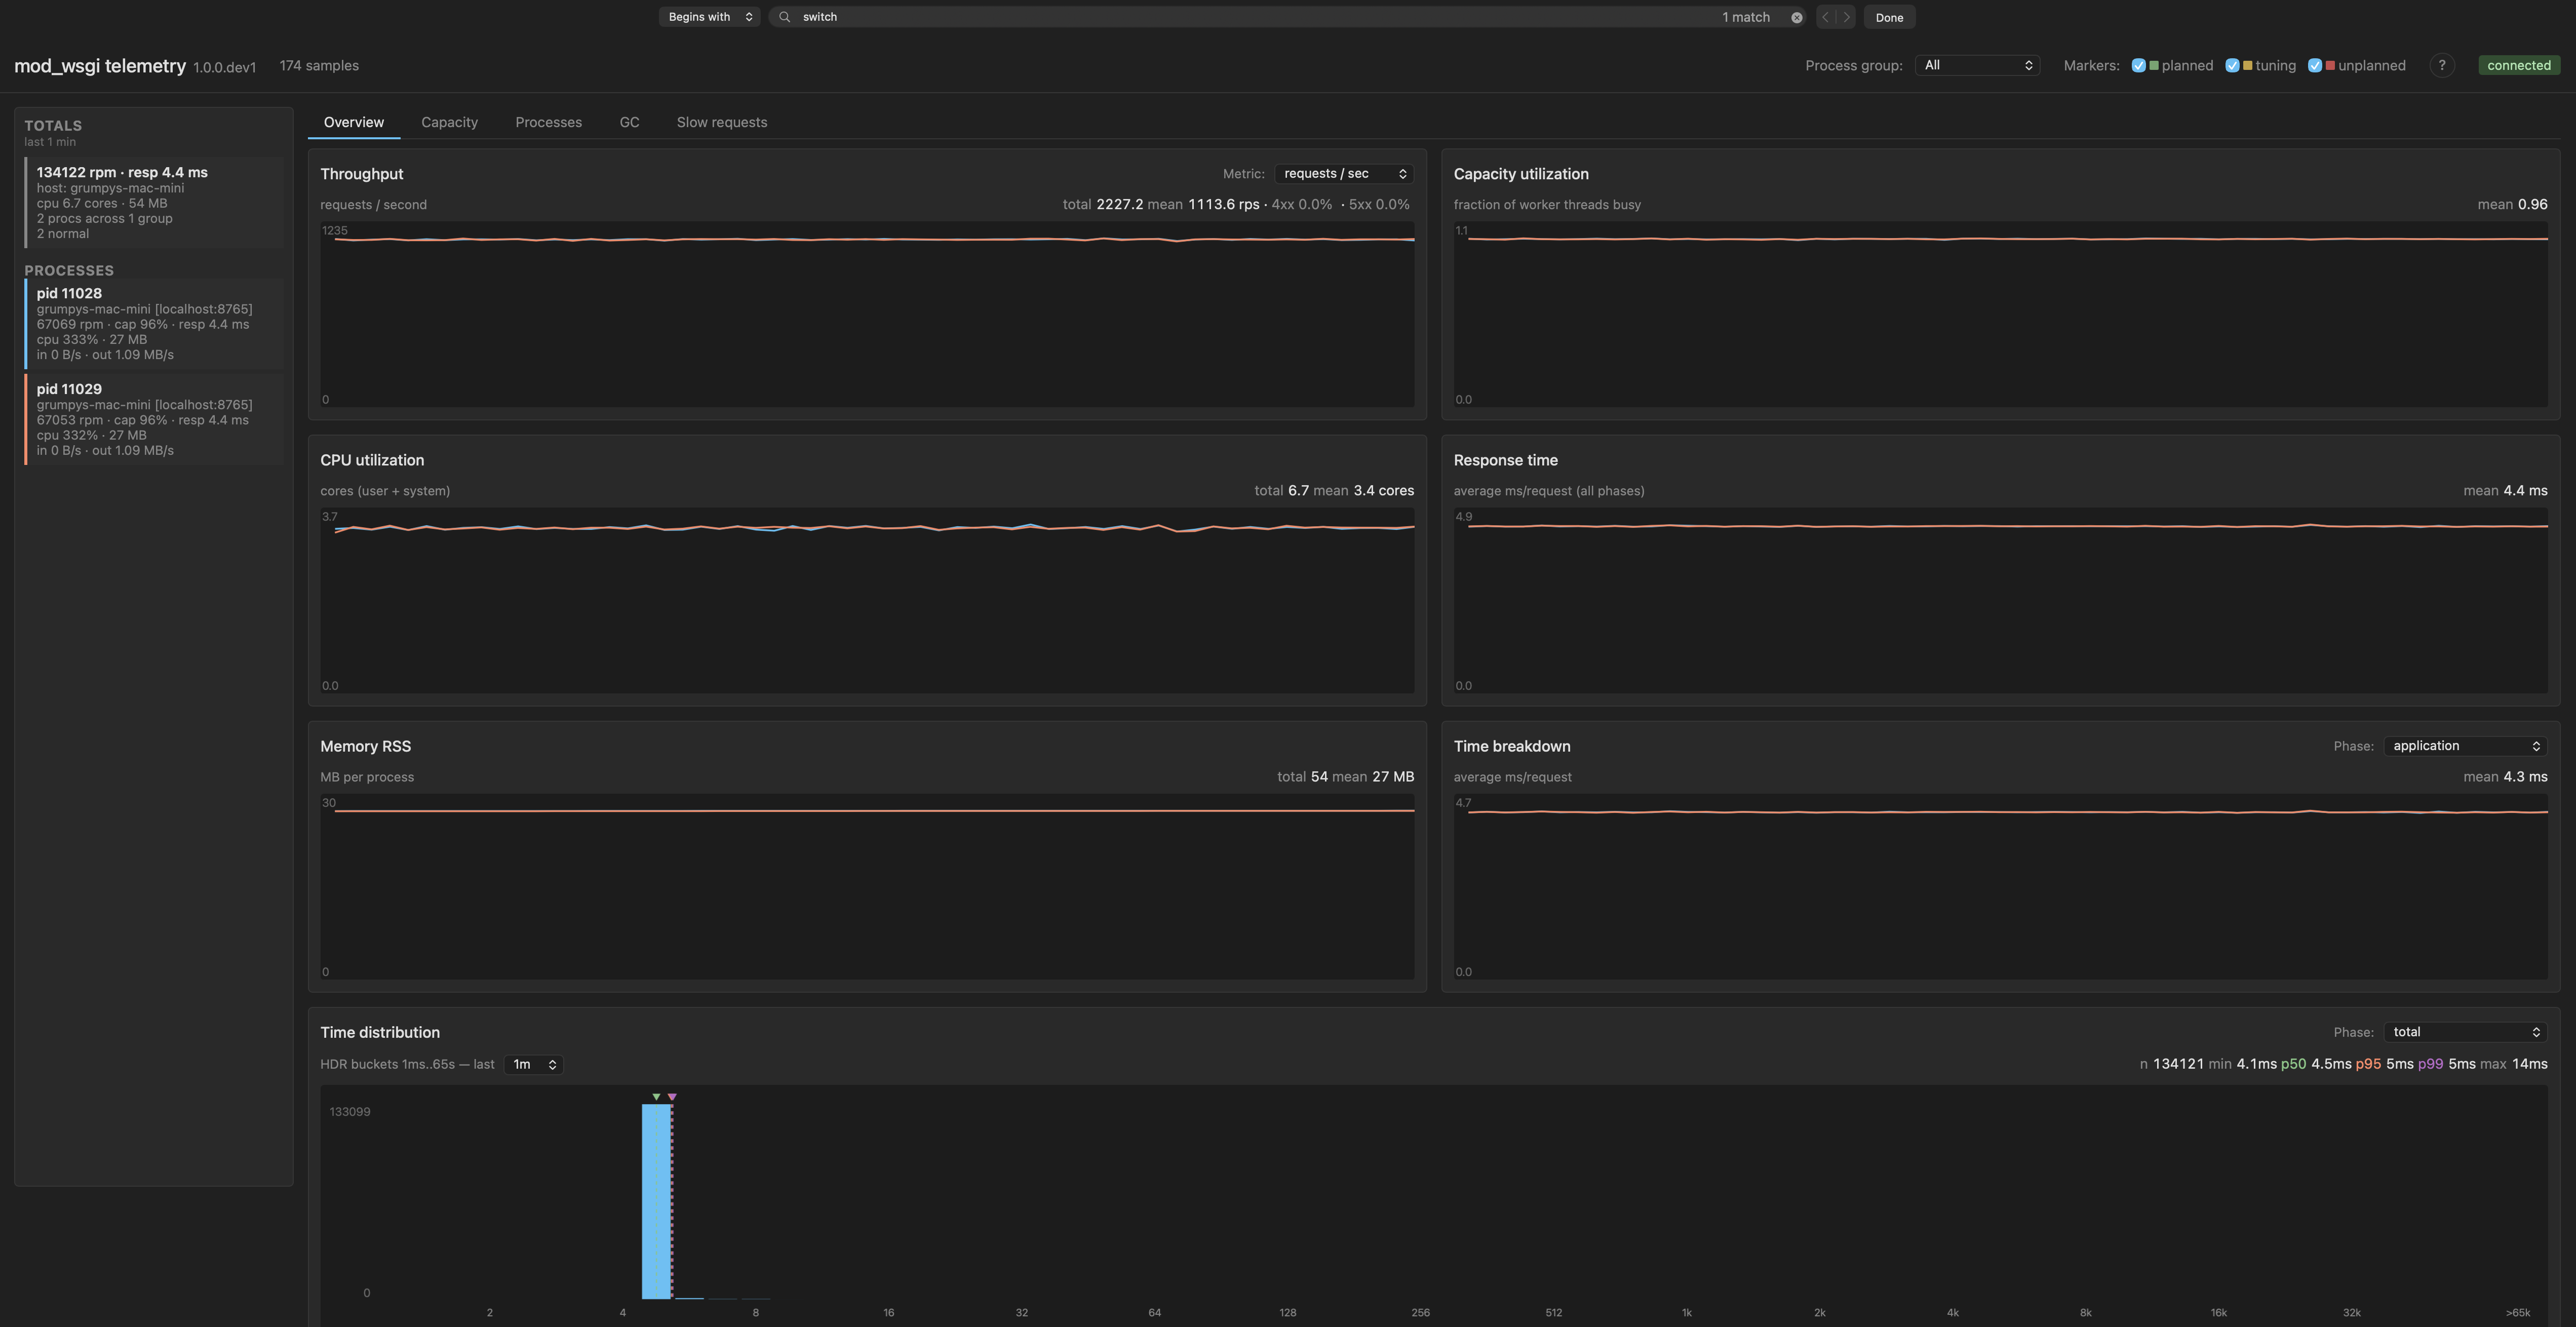Switch to the Capacity tab
Screen dimensions: 2576x1327
(x=449, y=122)
